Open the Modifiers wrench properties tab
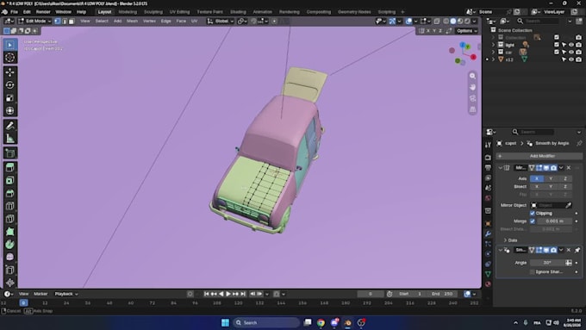This screenshot has height=330, width=586. [488, 234]
